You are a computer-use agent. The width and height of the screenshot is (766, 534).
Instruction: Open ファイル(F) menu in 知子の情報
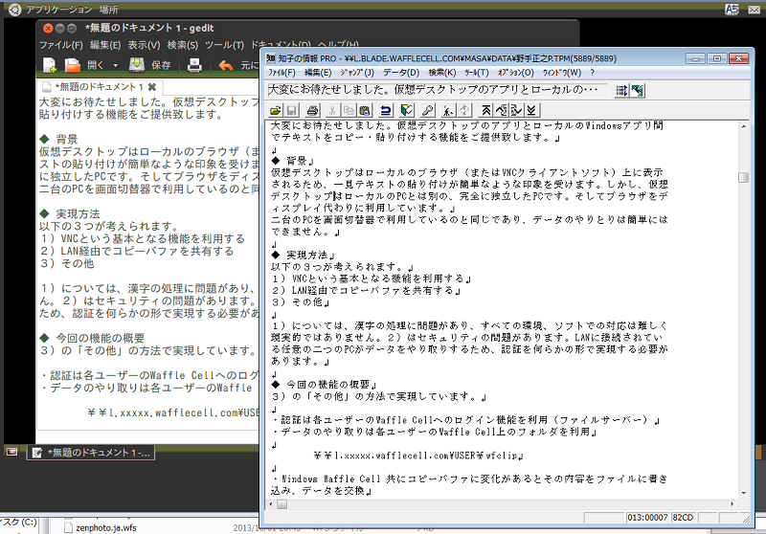pos(282,73)
